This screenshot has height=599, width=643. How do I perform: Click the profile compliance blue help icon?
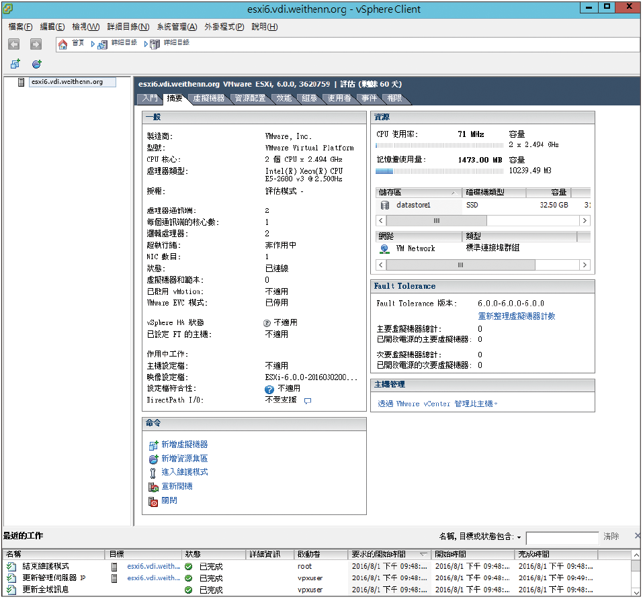click(x=269, y=389)
